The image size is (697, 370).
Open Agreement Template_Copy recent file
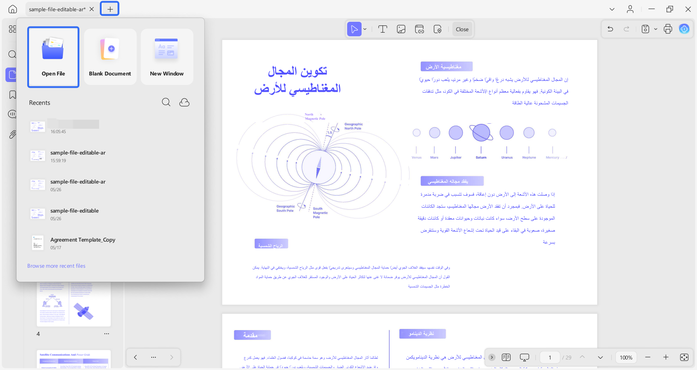coord(110,243)
